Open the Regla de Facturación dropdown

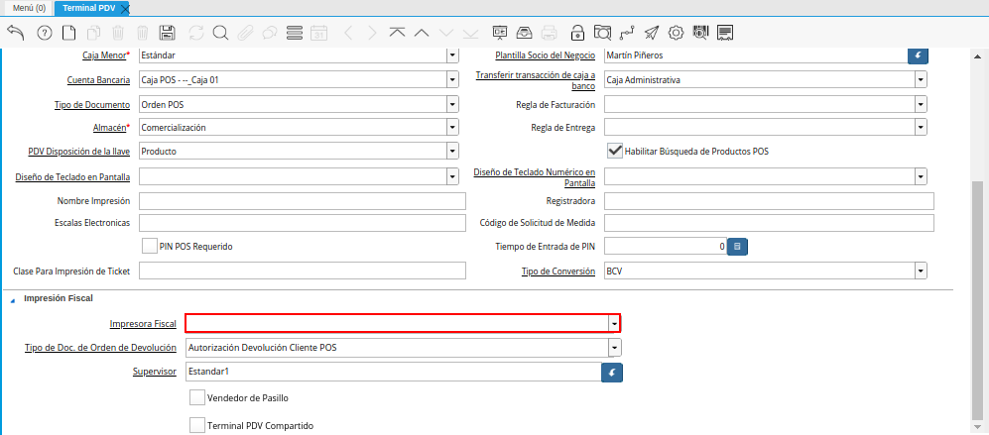point(922,104)
